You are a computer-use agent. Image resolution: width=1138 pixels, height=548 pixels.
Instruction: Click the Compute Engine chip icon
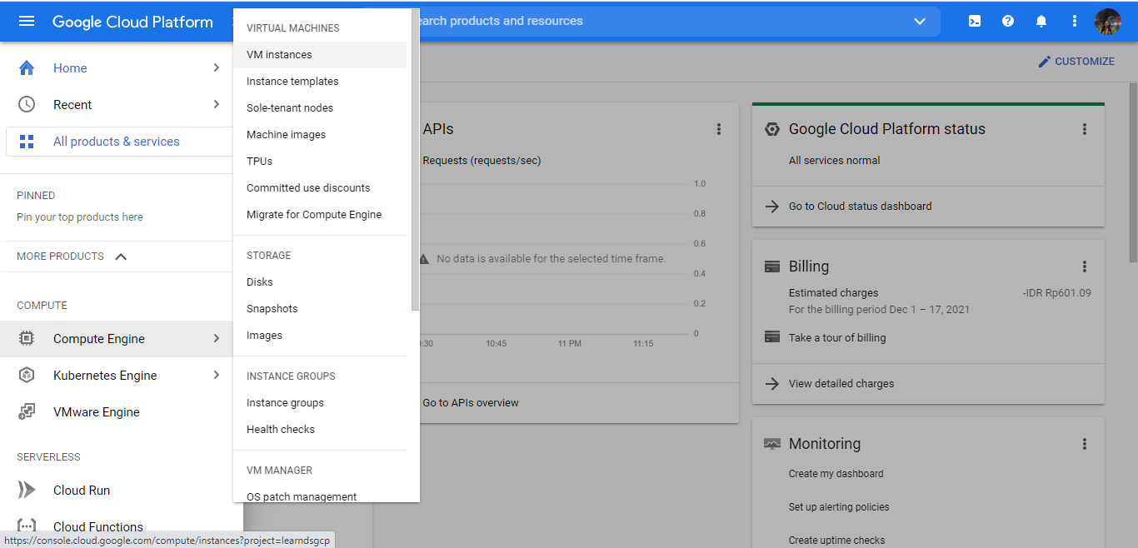click(x=27, y=338)
